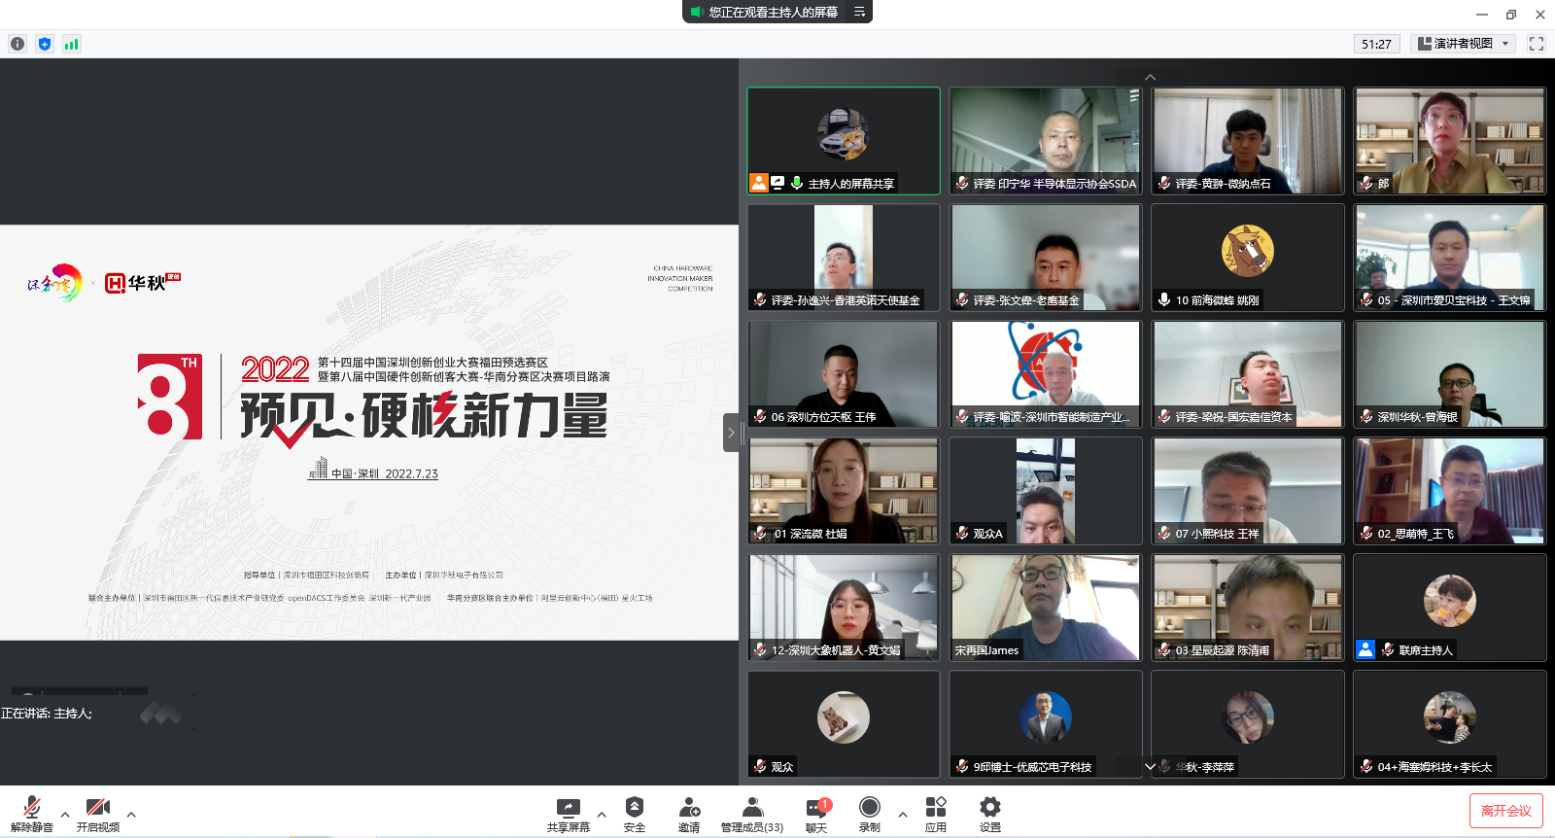Screen dimensions: 1555x838
Task: Open meeting Settings (设置) gear
Action: click(x=989, y=814)
